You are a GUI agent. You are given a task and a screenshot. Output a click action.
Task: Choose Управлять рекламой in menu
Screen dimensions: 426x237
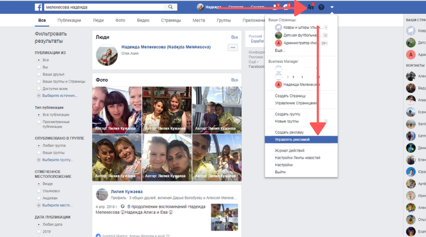[301, 140]
